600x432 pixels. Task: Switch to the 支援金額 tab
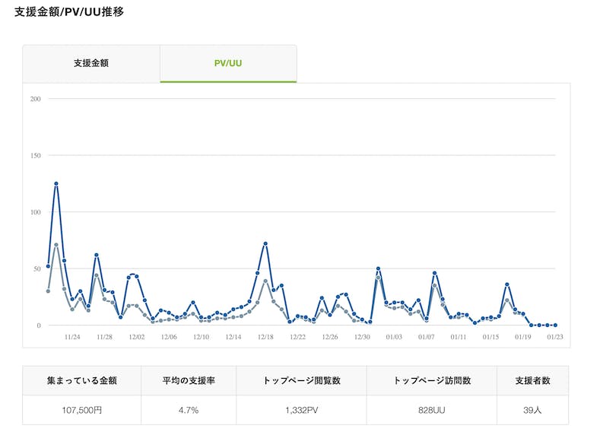91,63
